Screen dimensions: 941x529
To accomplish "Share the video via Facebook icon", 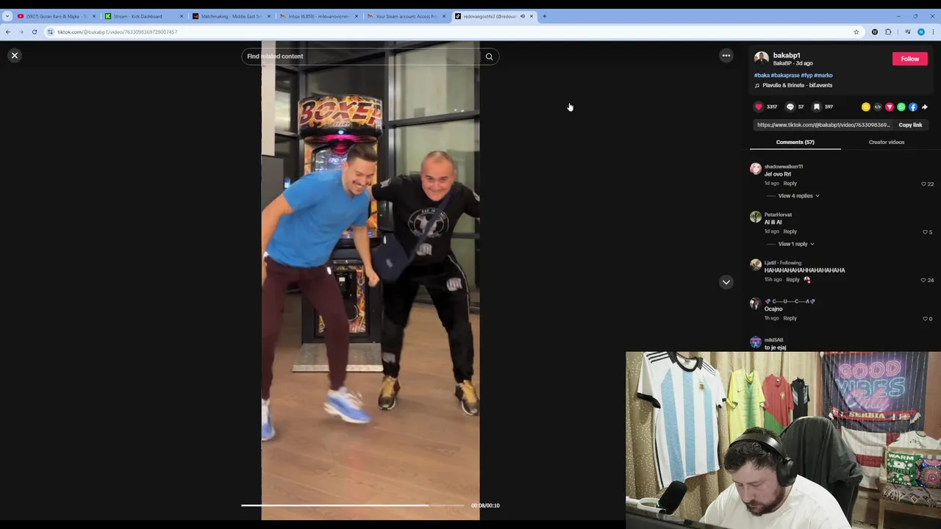I will 913,107.
